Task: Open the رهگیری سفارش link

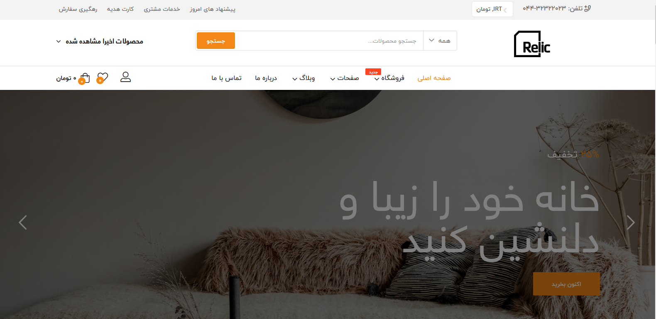Action: (x=78, y=9)
